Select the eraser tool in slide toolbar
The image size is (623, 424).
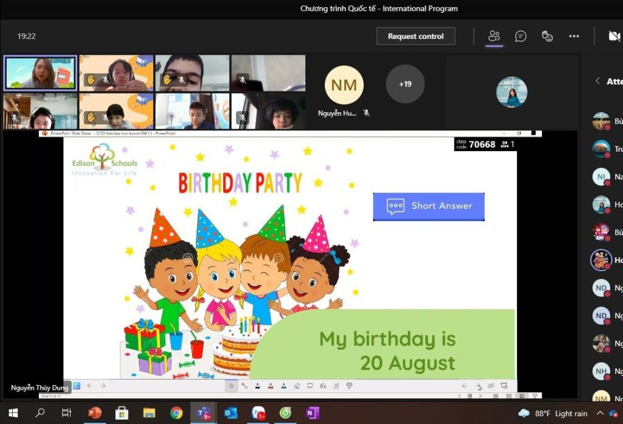pos(297,386)
